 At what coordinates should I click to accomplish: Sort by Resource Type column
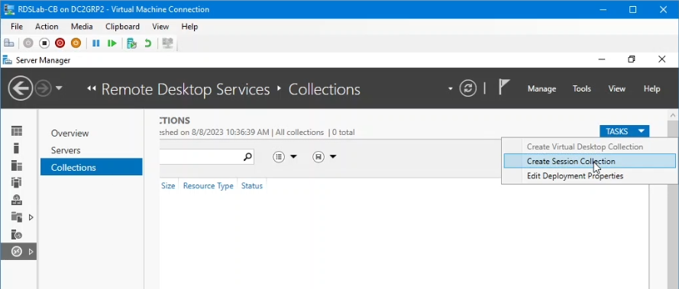(x=209, y=185)
